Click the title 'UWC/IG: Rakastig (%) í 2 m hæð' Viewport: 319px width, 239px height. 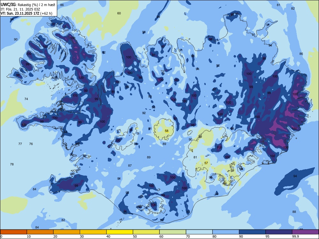28,5
